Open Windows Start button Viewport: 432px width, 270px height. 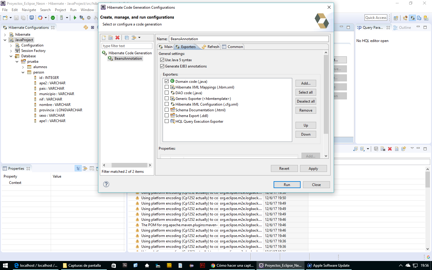tap(5, 265)
